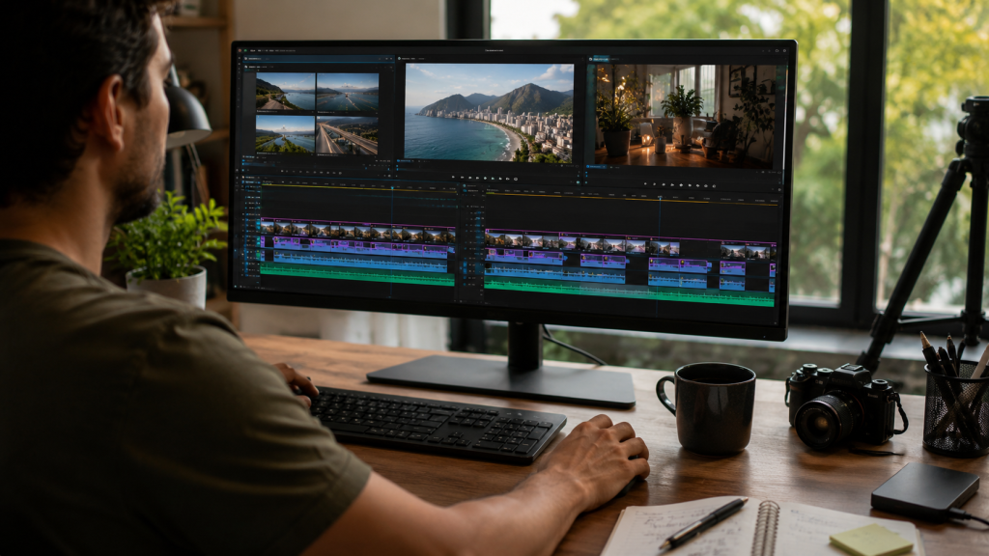
Task: Select the green riverbank thumbnail in media bin
Action: 285,133
